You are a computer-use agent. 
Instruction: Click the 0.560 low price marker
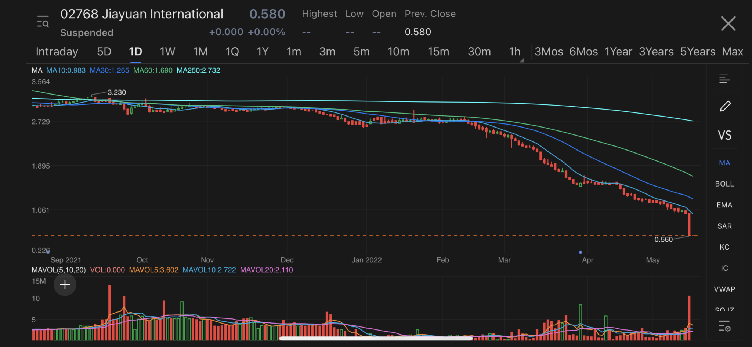[x=664, y=240]
